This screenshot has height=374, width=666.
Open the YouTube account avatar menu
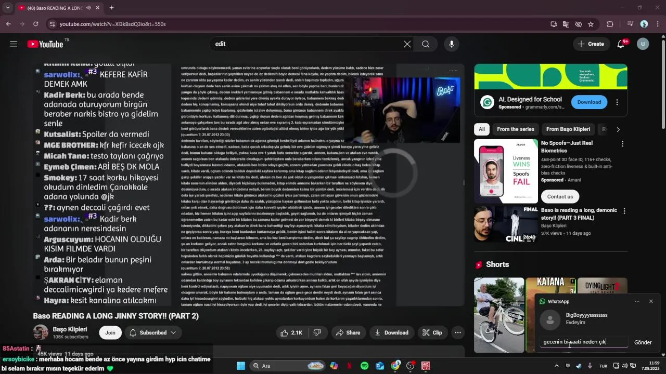click(x=643, y=44)
